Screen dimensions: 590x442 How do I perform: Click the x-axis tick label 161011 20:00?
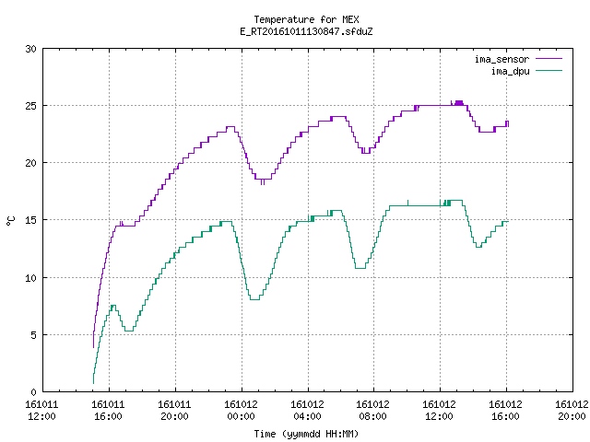tap(174, 411)
